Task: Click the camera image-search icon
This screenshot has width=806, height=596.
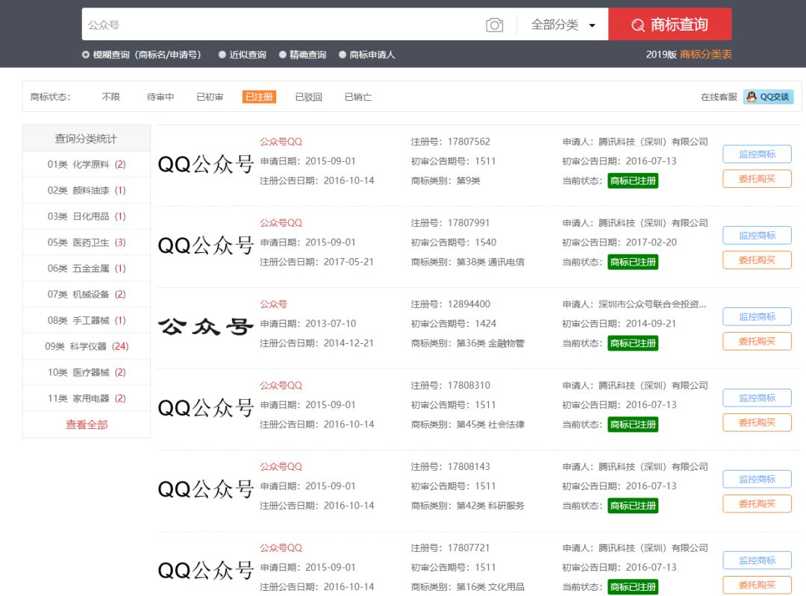Action: (x=494, y=25)
